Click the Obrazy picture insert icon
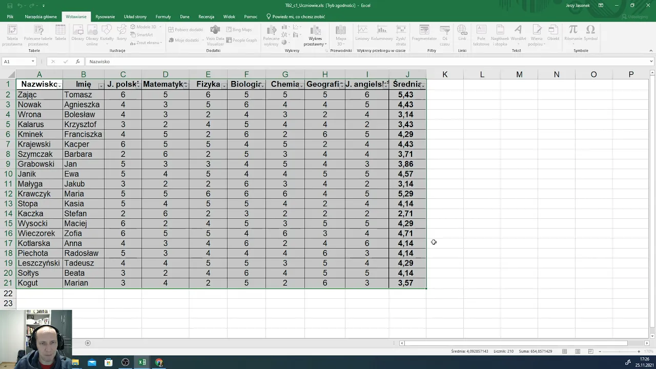This screenshot has height=369, width=656. coord(77,33)
